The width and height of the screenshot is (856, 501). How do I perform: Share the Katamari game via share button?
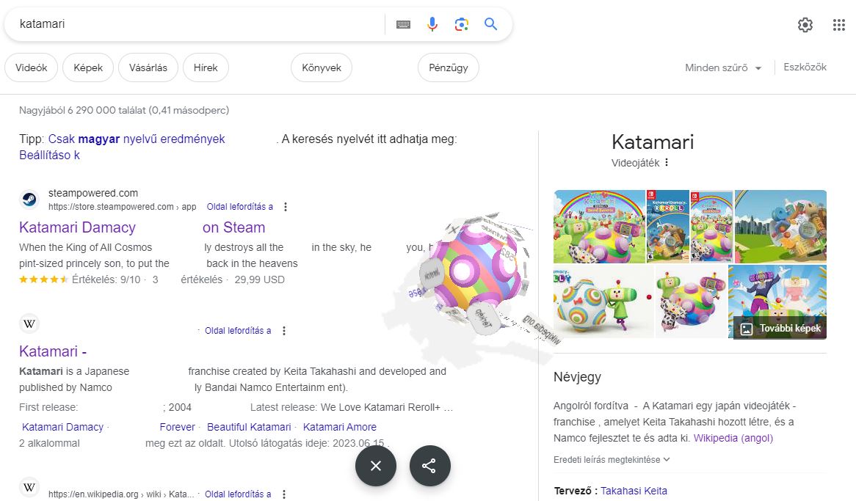(429, 466)
